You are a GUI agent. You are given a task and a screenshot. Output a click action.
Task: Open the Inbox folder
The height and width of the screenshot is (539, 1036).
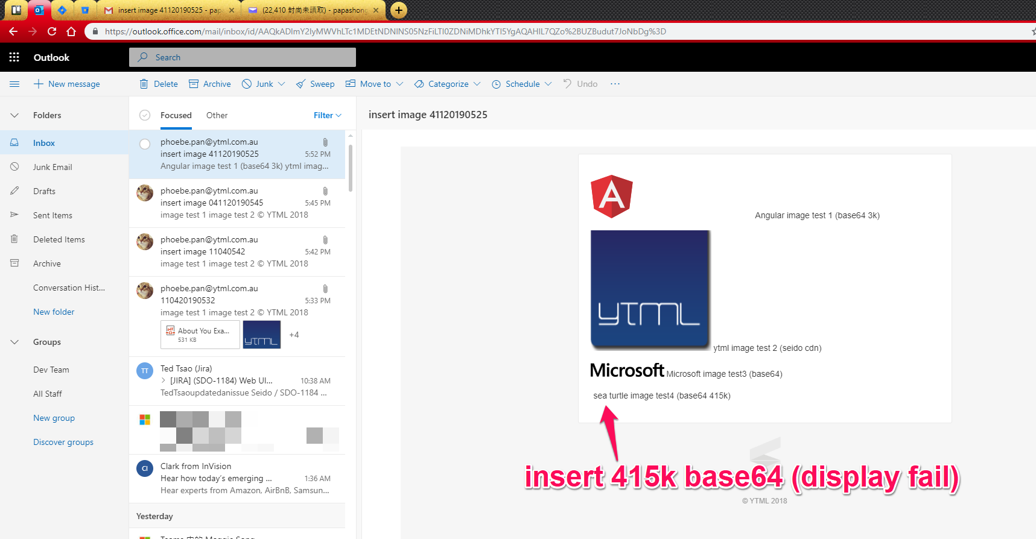pyautogui.click(x=64, y=143)
